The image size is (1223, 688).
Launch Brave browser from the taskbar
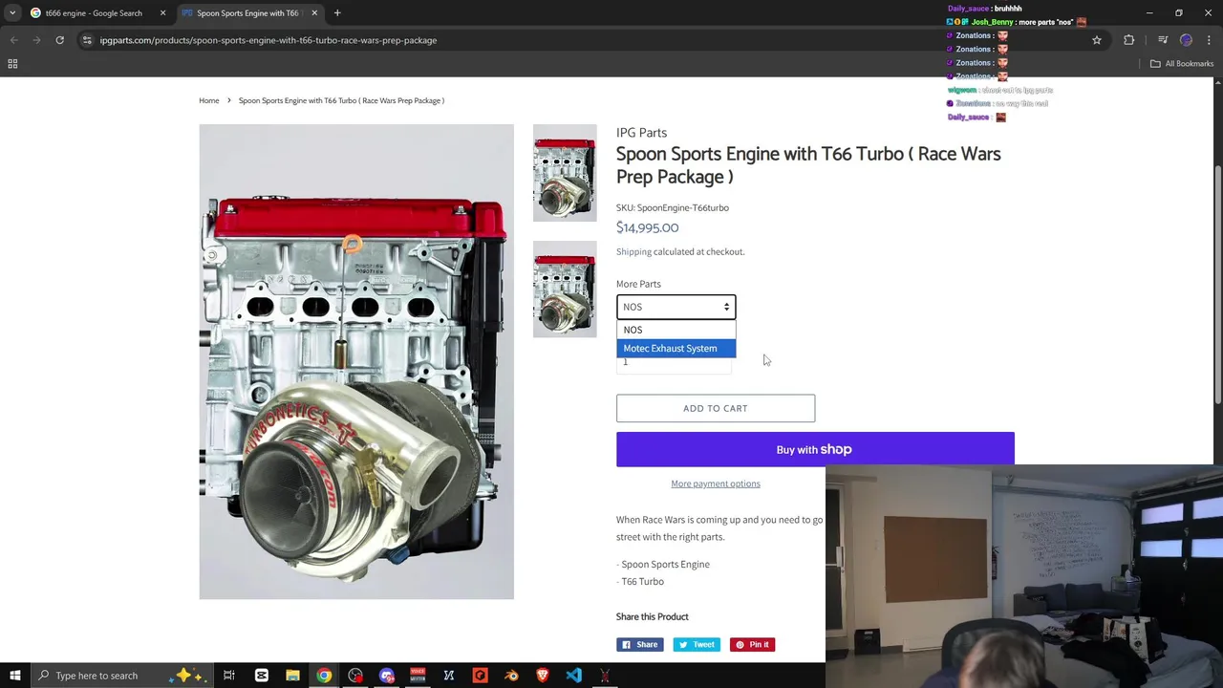point(543,676)
